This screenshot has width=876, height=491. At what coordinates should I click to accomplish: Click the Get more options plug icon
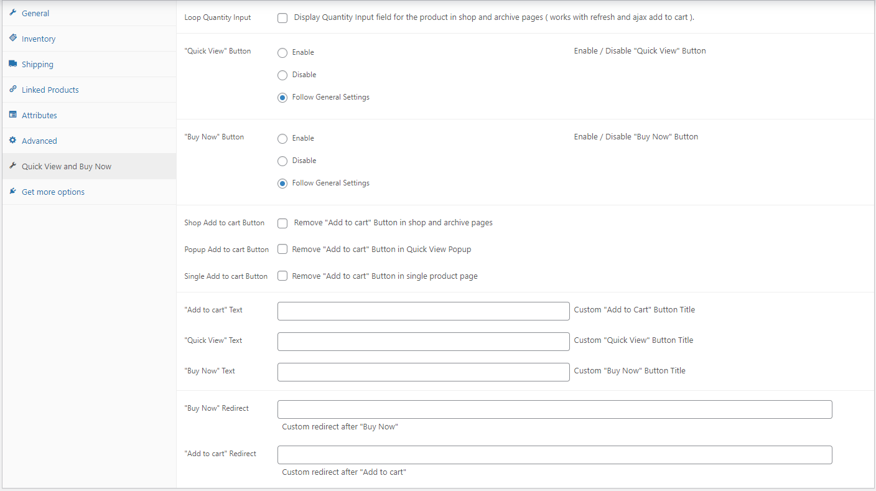[x=12, y=191]
